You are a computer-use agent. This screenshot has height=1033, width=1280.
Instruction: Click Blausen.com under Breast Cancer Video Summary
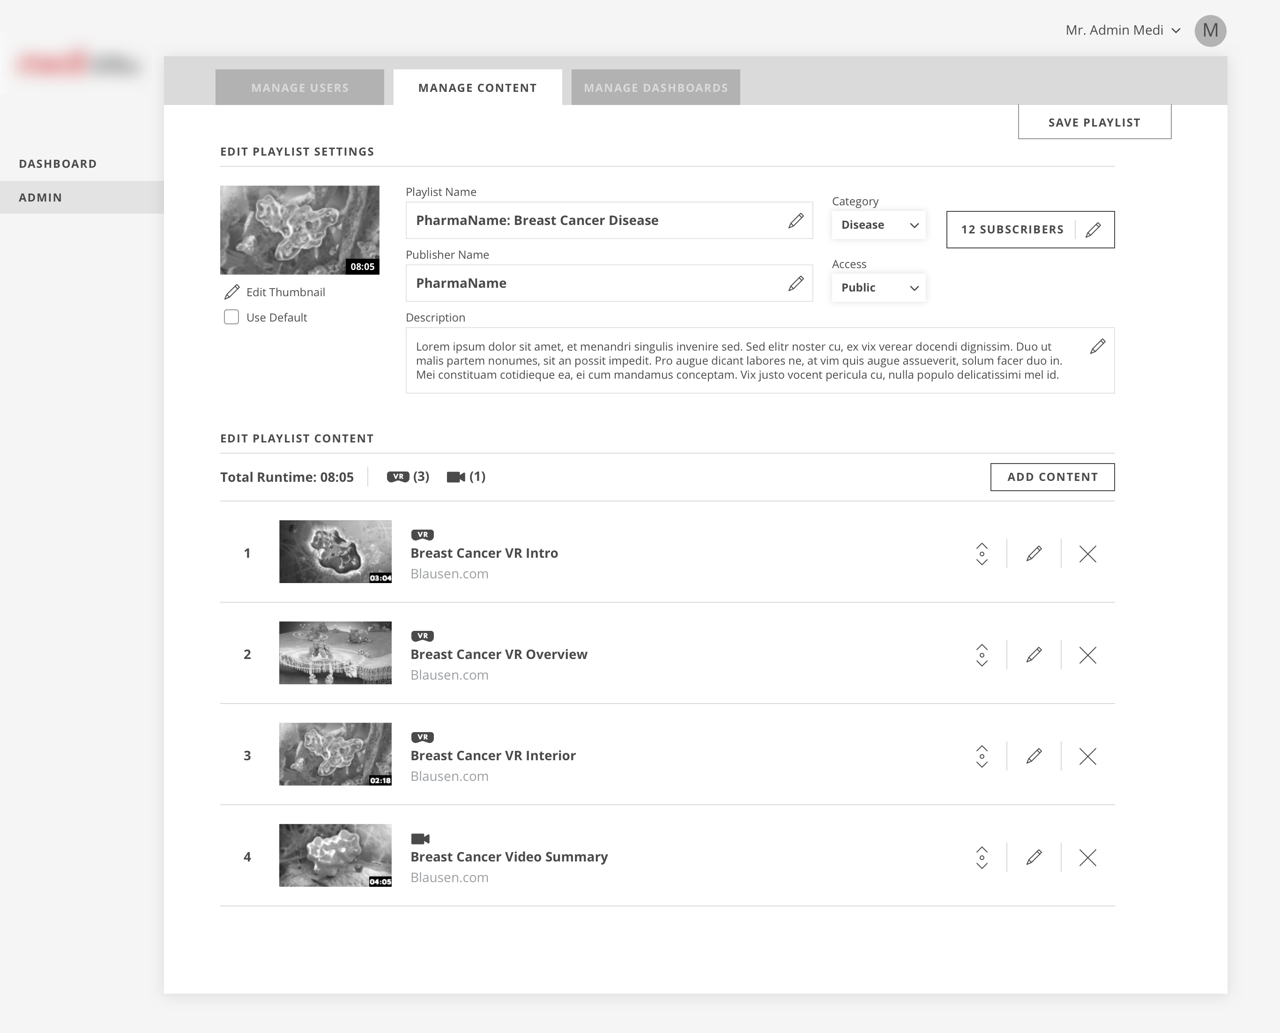coord(450,878)
